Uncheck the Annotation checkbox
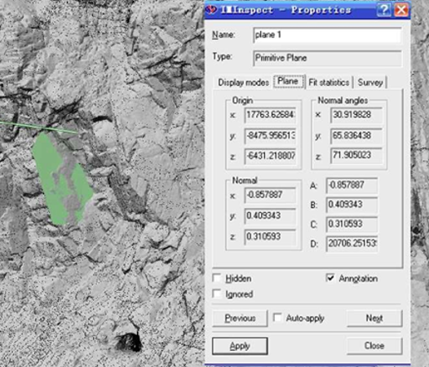 330,278
